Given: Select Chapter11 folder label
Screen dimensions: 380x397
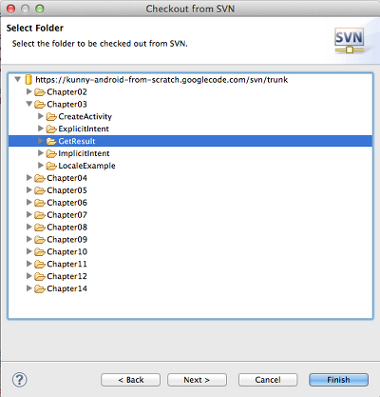Looking at the screenshot, I should [x=66, y=264].
